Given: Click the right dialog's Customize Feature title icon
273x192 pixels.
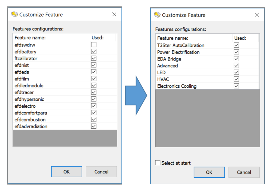Looking at the screenshot, I should coord(157,15).
